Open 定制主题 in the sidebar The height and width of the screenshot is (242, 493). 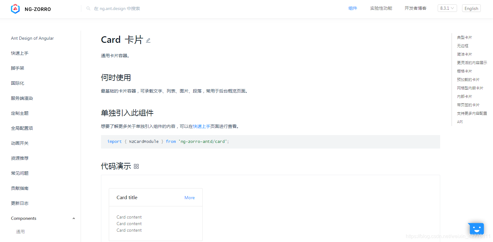(20, 113)
